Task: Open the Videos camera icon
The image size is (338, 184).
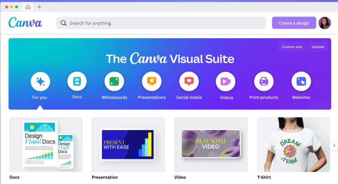Action: point(226,82)
